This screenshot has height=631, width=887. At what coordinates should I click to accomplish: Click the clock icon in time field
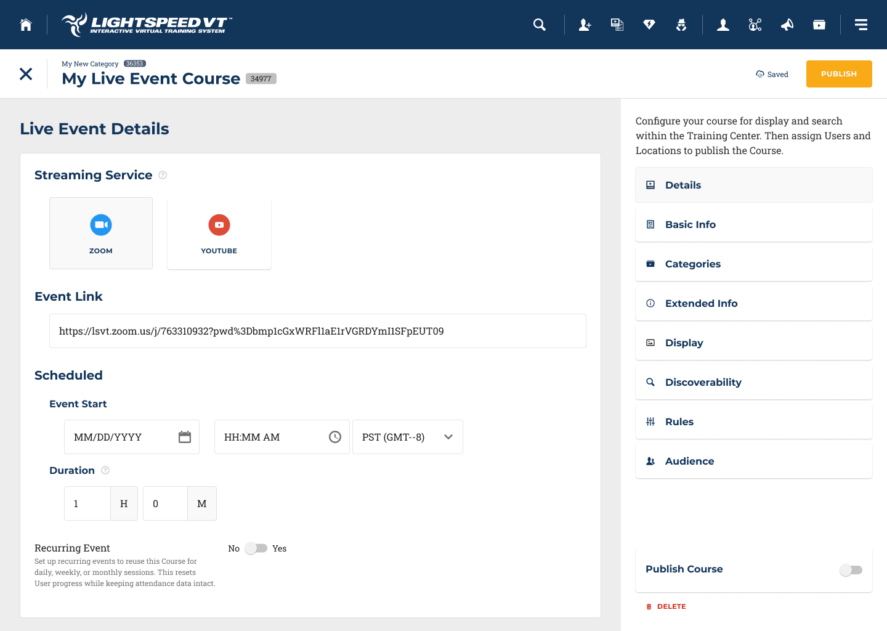click(x=335, y=437)
